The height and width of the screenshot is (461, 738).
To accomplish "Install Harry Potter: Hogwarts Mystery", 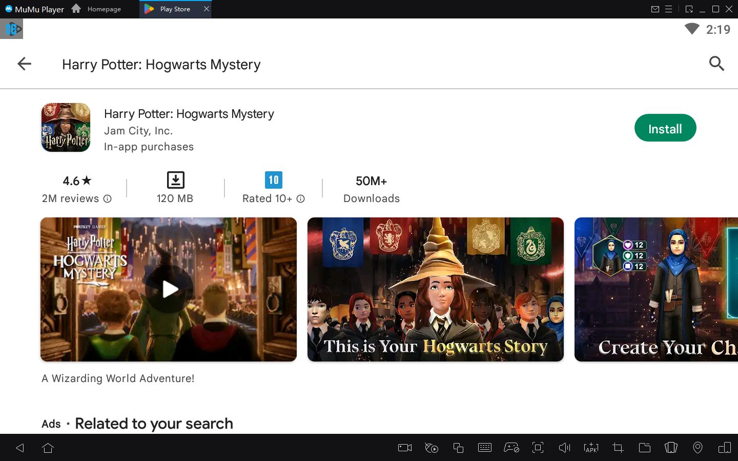I will coord(665,128).
